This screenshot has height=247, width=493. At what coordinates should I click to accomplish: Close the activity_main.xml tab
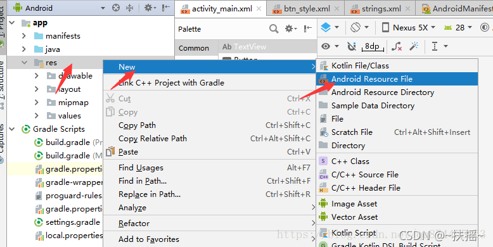(x=259, y=9)
